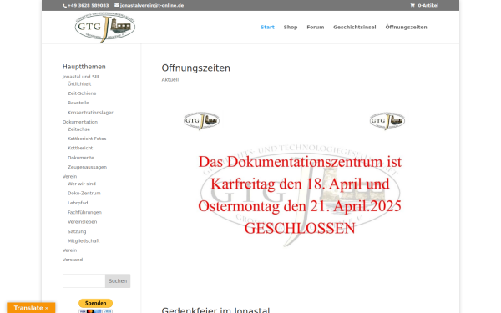Click the Spenden donate button
This screenshot has height=313, width=501.
(95, 303)
